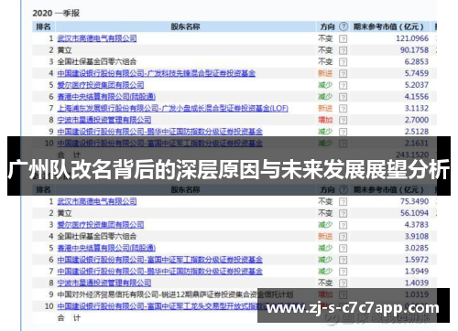Open 武汉市高德电气有限公司 link with value 75.3490
The image size is (458, 331).
click(97, 201)
